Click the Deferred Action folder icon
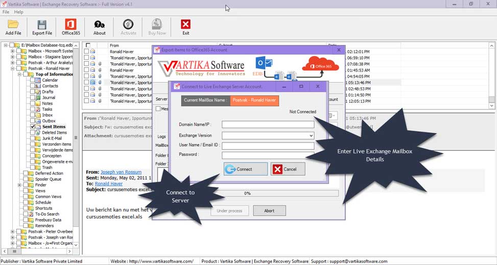This screenshot has height=265, width=497. tap(31, 174)
